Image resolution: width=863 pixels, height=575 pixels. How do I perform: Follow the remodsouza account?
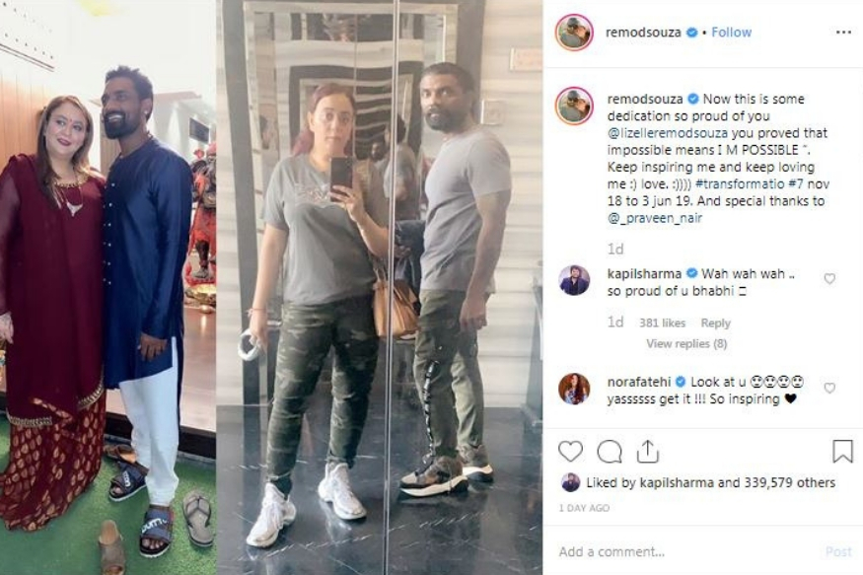(x=732, y=33)
